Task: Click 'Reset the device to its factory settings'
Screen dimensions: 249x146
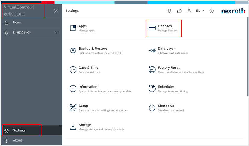Action: pos(181,72)
